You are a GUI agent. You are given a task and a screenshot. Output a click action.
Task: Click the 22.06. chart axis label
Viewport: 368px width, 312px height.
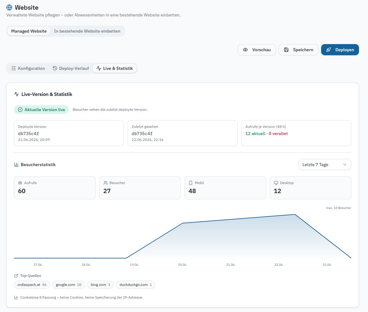point(279,265)
